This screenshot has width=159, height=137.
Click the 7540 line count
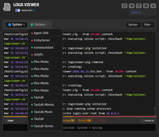tap(10, 121)
